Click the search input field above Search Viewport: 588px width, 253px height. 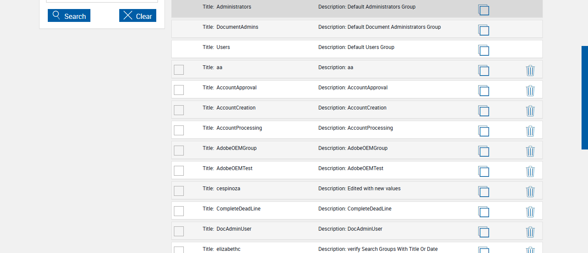[102, 1]
